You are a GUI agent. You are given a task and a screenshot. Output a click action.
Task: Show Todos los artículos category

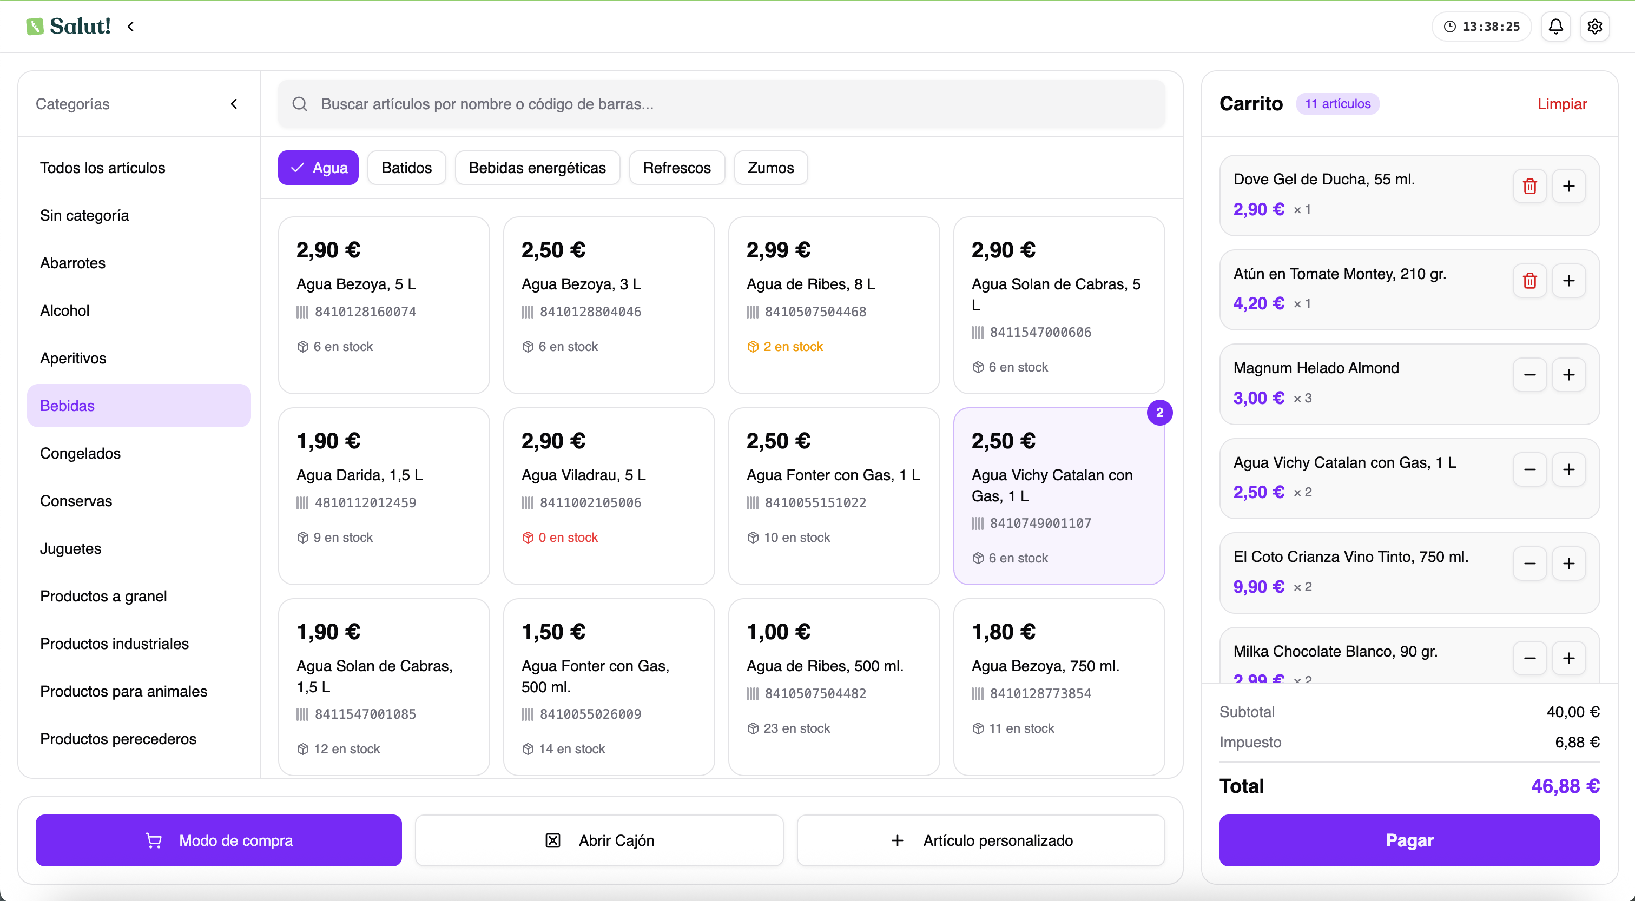pos(139,168)
